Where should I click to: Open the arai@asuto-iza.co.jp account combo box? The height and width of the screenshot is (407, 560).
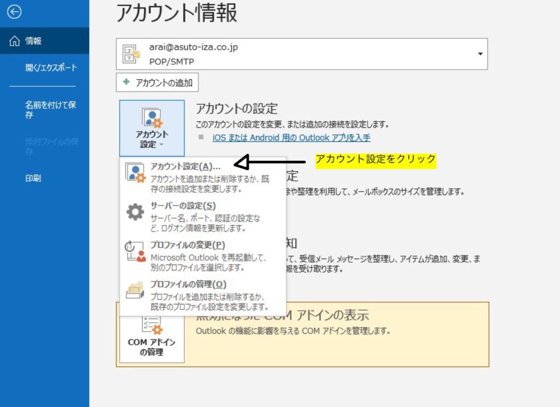pos(301,54)
